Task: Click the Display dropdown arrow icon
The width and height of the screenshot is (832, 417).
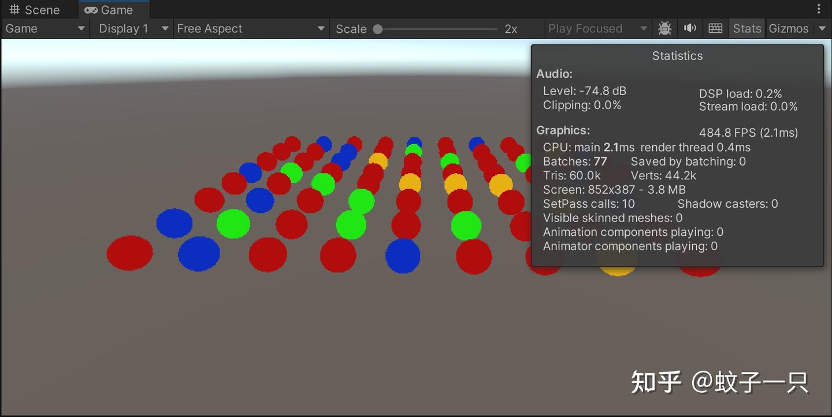Action: tap(165, 28)
